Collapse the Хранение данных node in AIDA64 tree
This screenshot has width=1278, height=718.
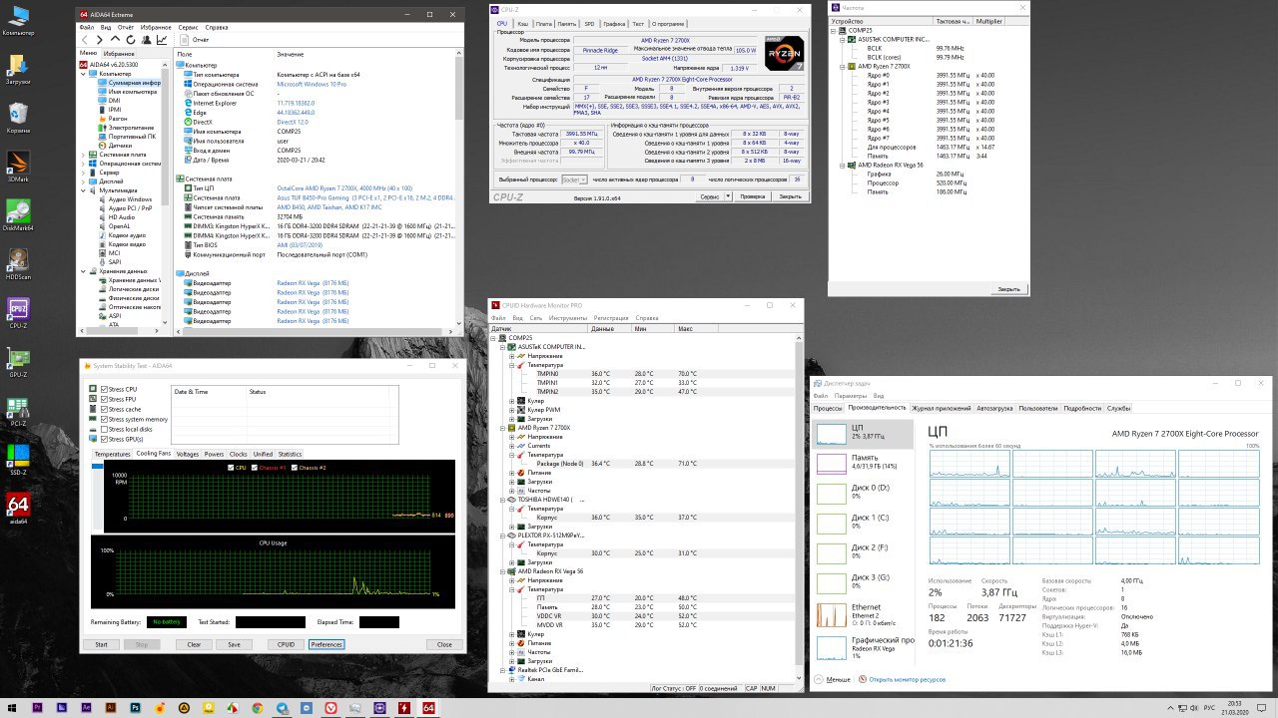click(83, 271)
